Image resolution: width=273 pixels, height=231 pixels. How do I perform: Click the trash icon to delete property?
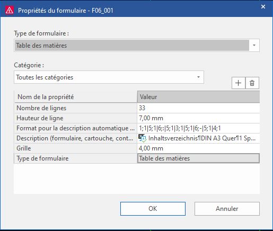point(252,83)
